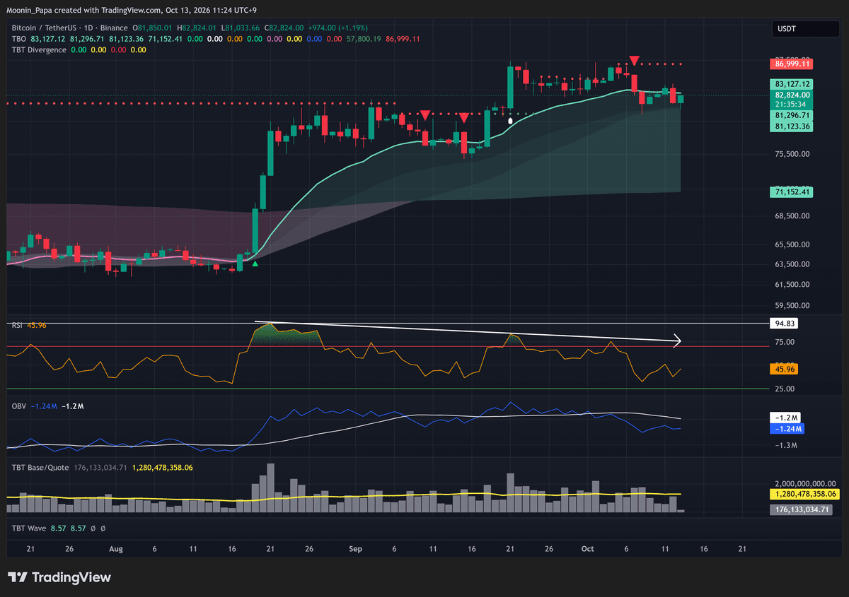Open the USDT currency selector

pos(796,29)
